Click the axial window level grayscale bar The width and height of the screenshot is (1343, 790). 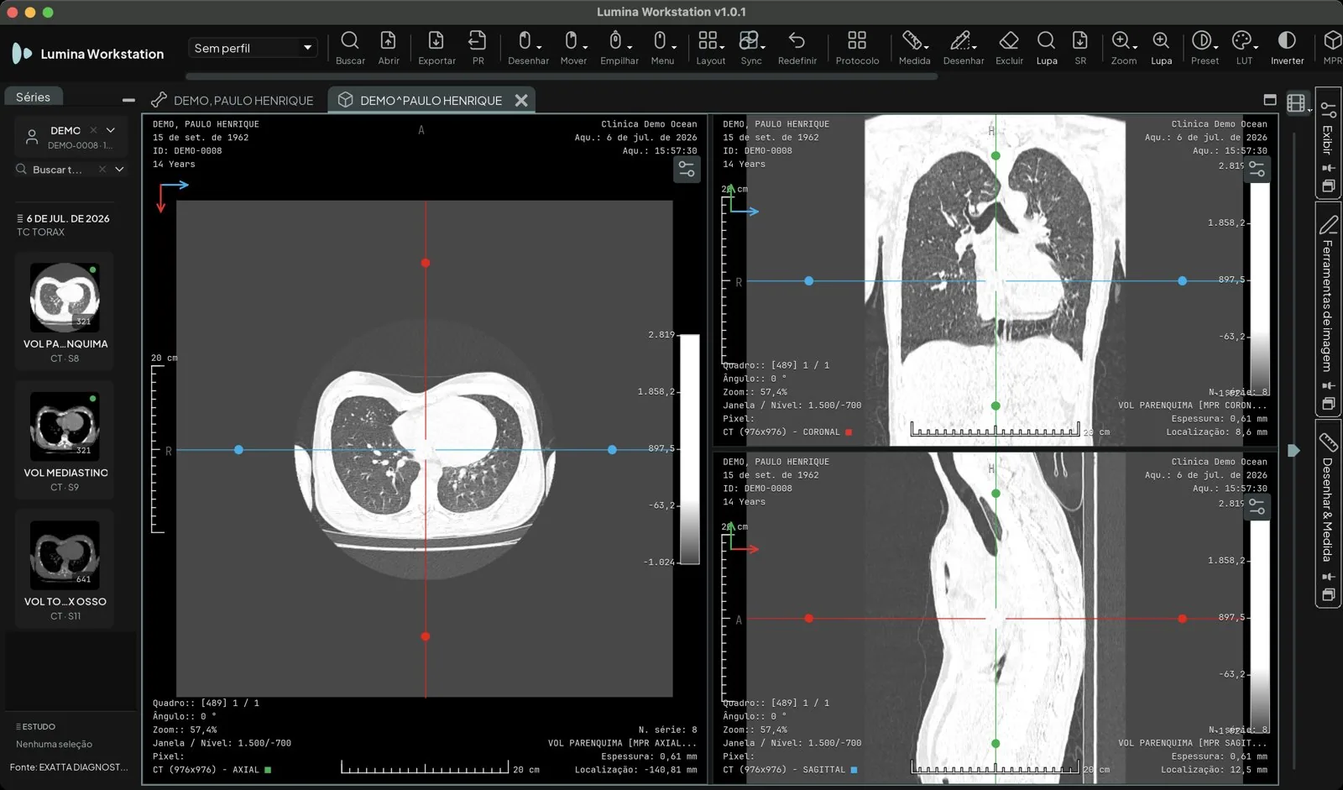coord(689,449)
